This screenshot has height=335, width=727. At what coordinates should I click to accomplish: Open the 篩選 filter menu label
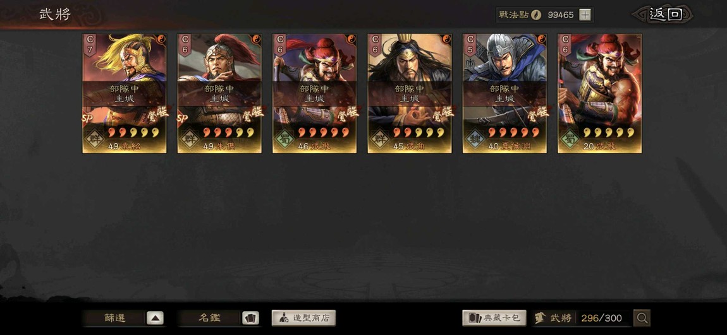[x=114, y=319]
